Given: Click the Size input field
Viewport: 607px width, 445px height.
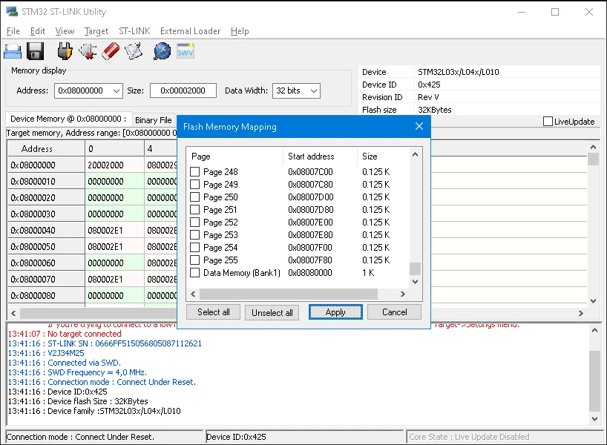Looking at the screenshot, I should pos(183,90).
